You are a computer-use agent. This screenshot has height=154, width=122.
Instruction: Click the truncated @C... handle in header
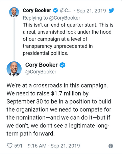pyautogui.click(x=66, y=11)
